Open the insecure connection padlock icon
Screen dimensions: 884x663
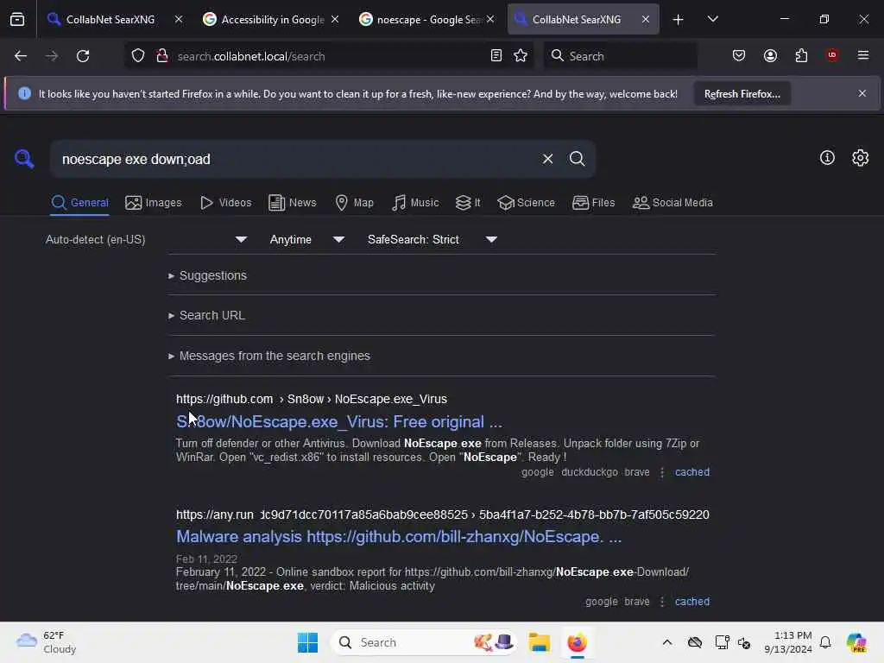pos(162,56)
